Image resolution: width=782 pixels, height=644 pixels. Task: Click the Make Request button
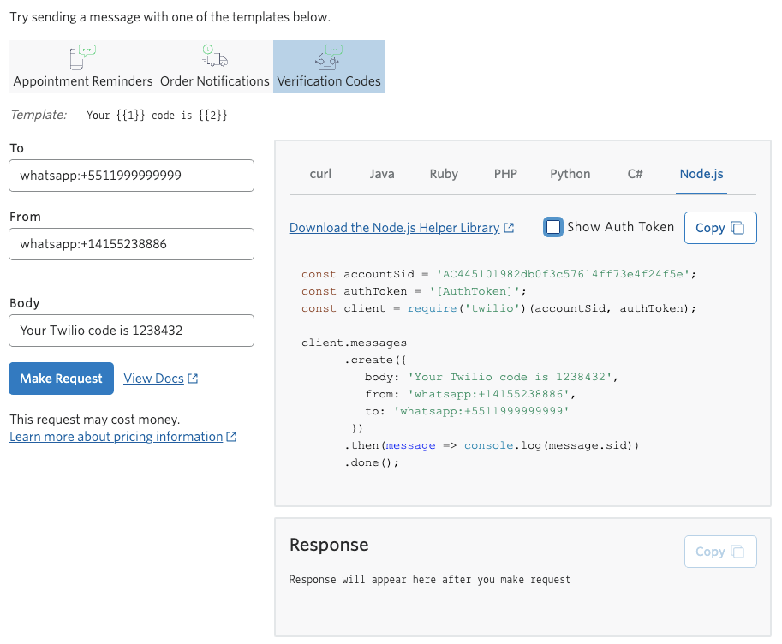pyautogui.click(x=62, y=379)
